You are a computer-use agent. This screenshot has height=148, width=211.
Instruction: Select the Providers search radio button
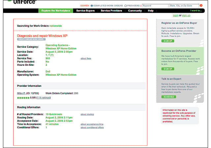pos(126,6)
